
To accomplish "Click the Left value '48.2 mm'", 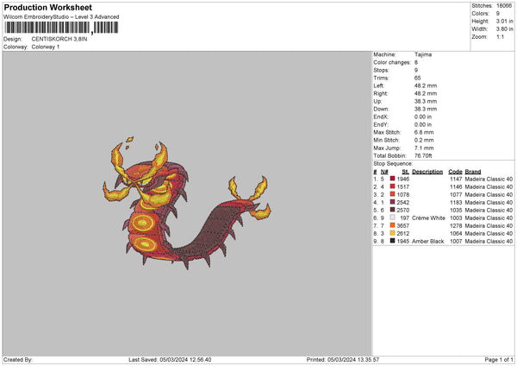I will pos(426,85).
